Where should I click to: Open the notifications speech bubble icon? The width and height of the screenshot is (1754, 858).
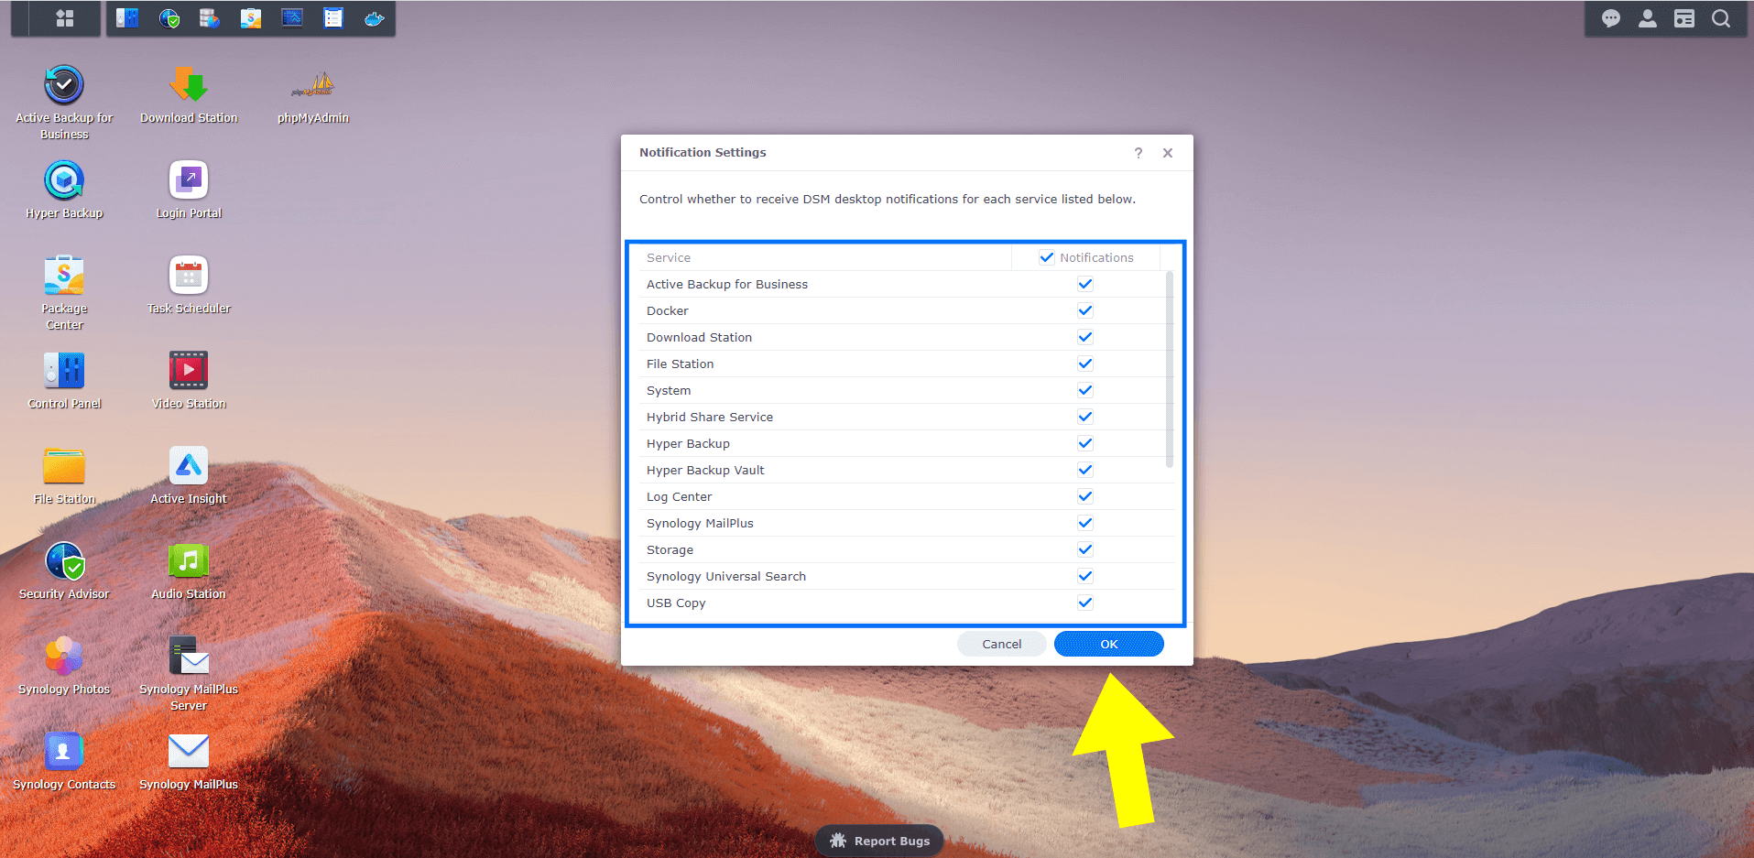(1611, 18)
